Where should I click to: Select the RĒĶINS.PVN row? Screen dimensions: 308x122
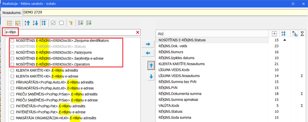point(212,88)
